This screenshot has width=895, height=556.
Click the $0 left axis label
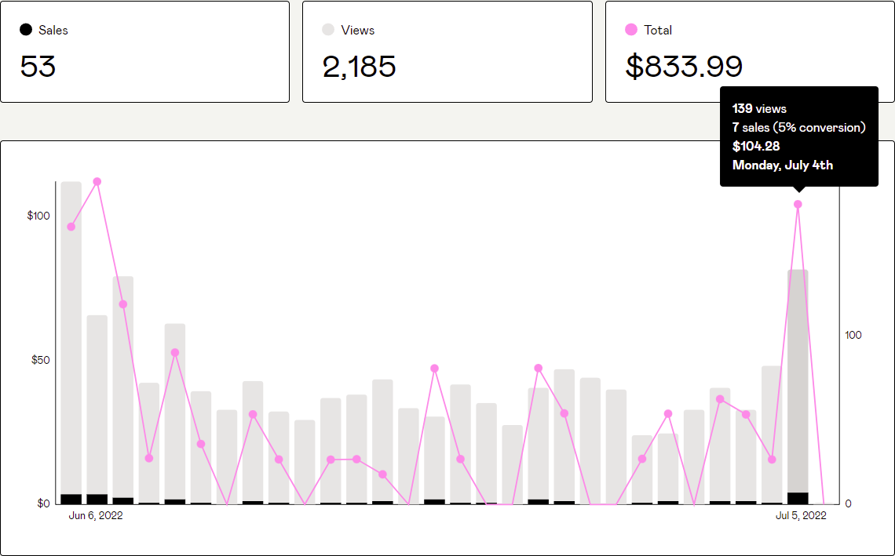(43, 504)
